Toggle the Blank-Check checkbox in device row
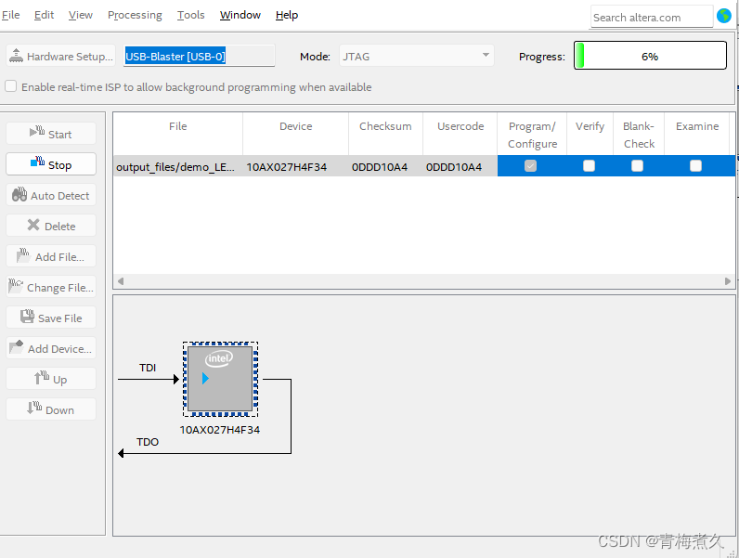The height and width of the screenshot is (558, 739). click(x=637, y=166)
